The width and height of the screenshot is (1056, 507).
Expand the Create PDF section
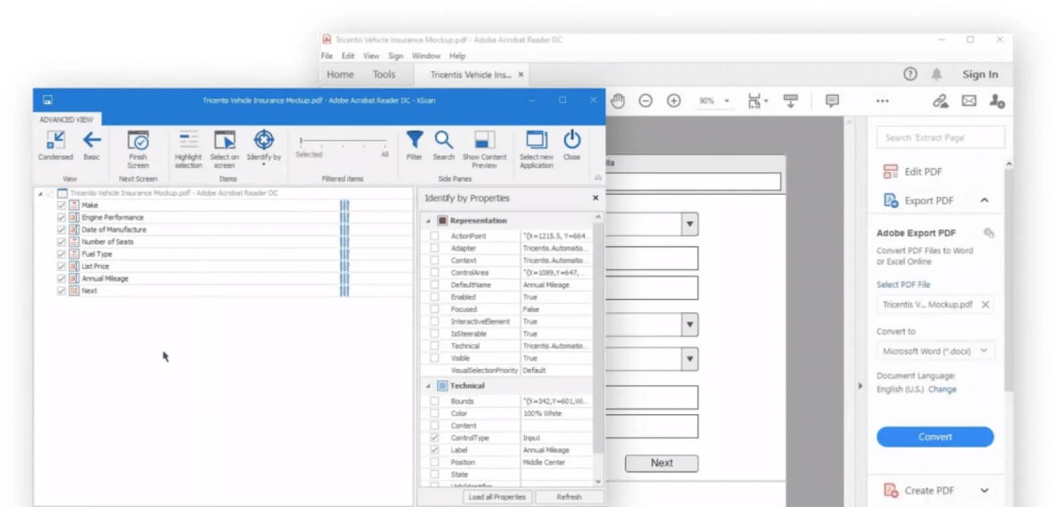(984, 490)
